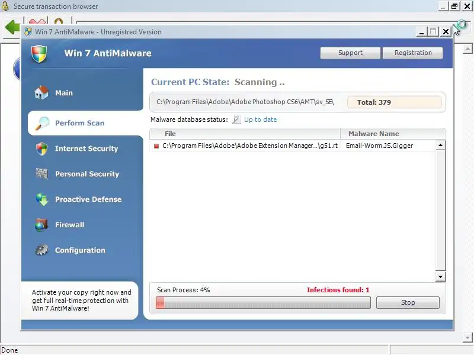Minimize the Secure transaction browser window
This screenshot has width=474, height=355.
click(x=443, y=6)
